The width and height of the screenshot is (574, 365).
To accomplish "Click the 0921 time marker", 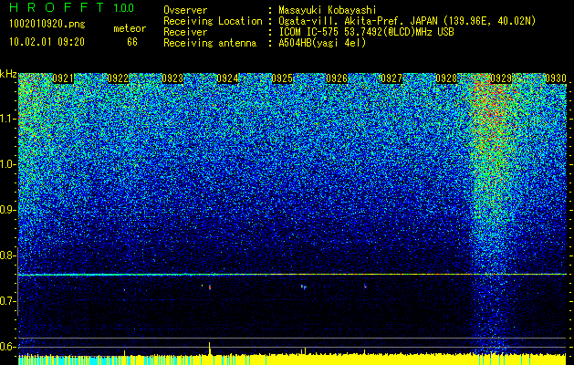I will pyautogui.click(x=63, y=78).
